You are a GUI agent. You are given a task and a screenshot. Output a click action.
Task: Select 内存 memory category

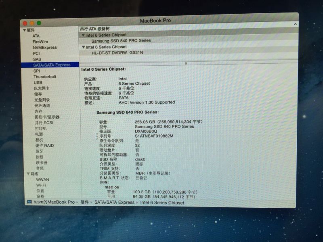[x=38, y=111]
